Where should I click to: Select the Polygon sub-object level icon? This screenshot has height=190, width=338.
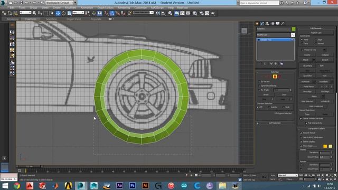275,77
